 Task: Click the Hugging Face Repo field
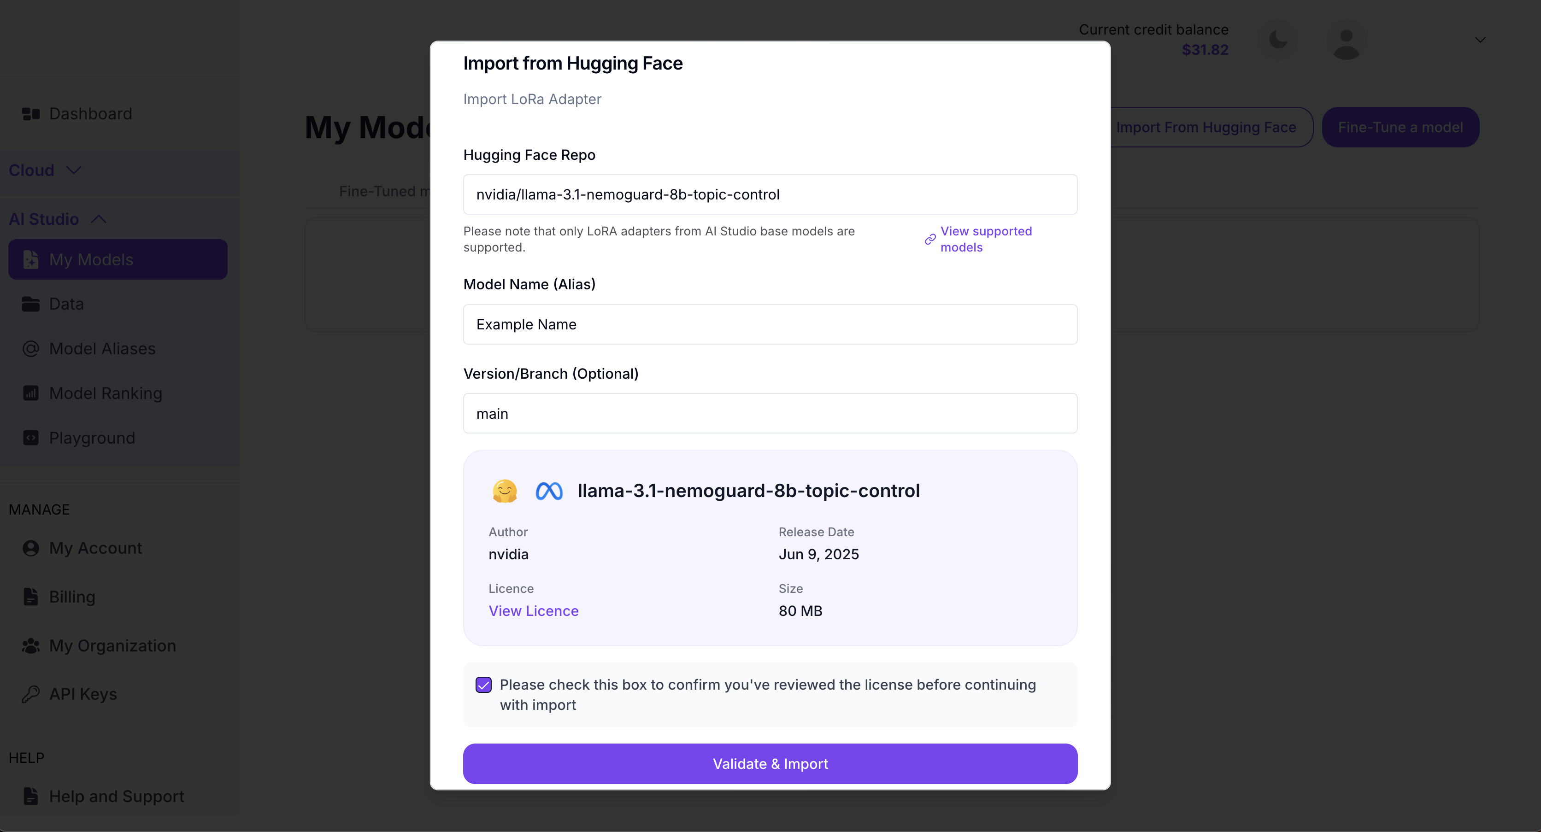(x=770, y=194)
